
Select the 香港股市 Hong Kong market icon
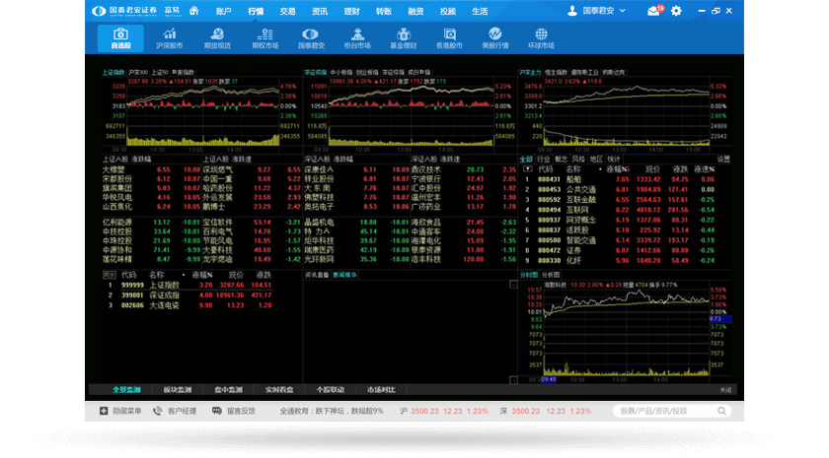[450, 38]
